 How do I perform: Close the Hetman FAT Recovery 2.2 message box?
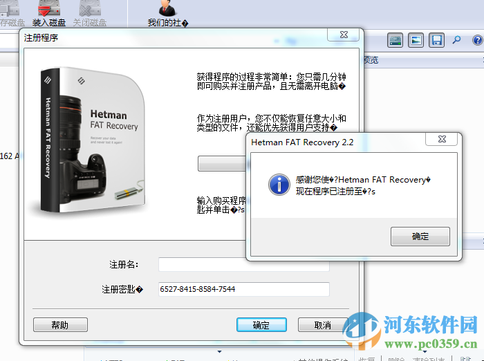click(x=442, y=139)
